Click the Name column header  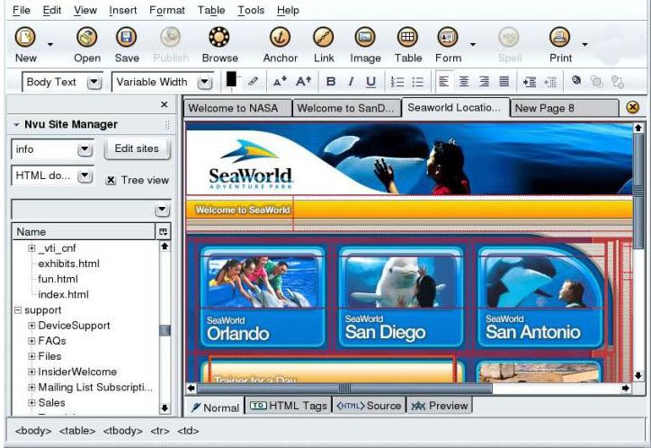(84, 232)
